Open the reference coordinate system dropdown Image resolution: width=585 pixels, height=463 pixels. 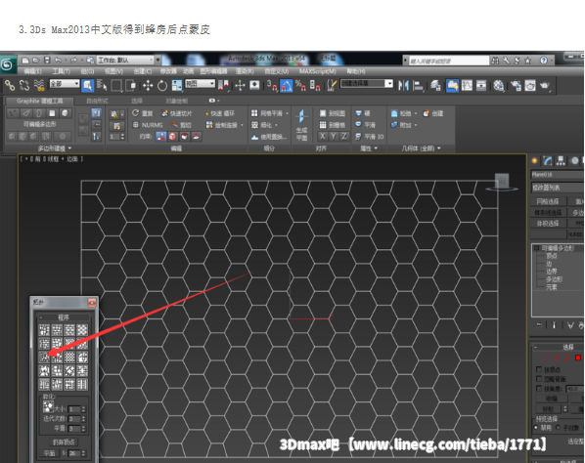(x=201, y=84)
